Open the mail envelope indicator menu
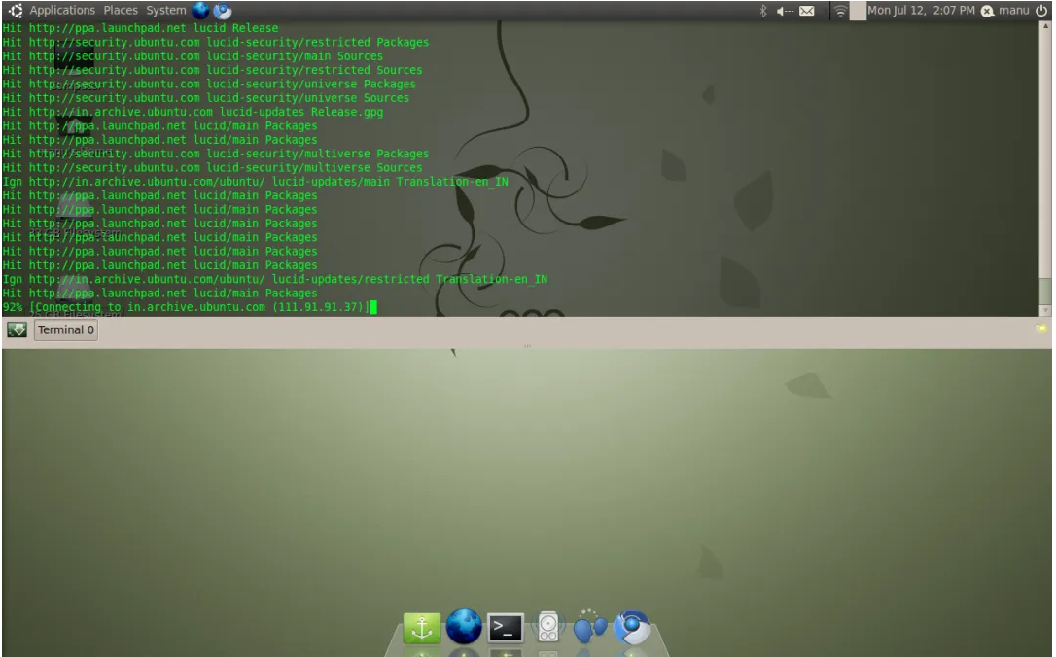This screenshot has width=1056, height=657. click(806, 10)
